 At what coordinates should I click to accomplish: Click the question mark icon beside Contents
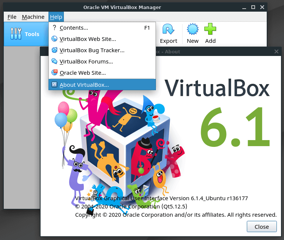click(x=54, y=27)
